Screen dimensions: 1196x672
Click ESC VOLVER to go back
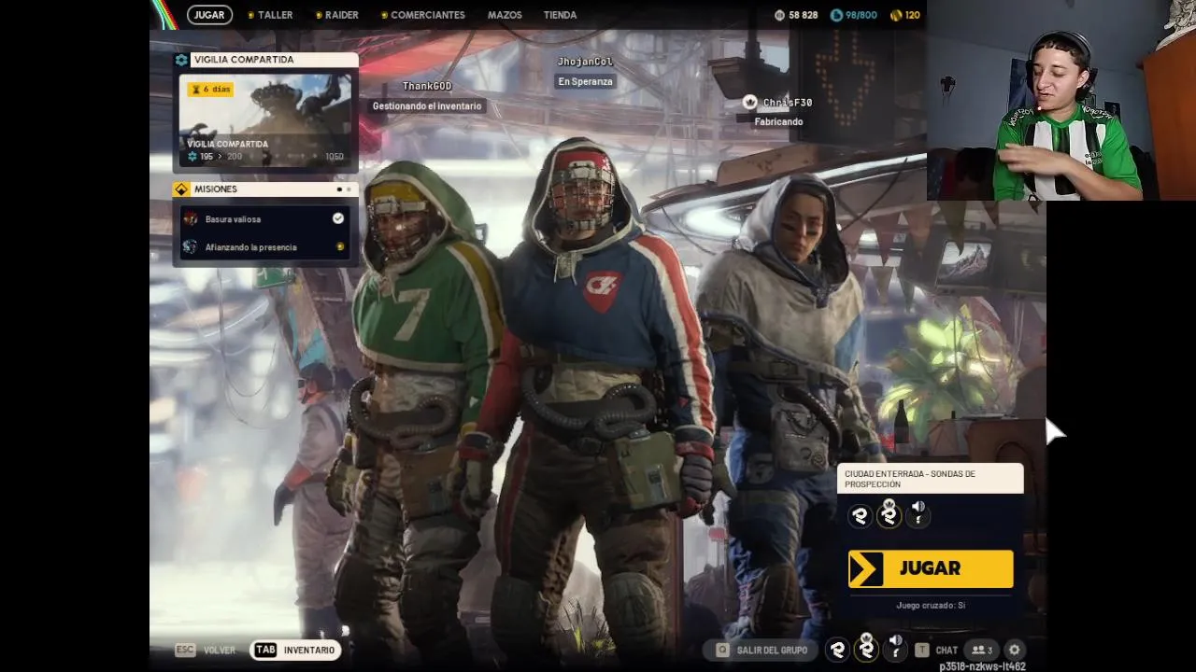click(206, 651)
